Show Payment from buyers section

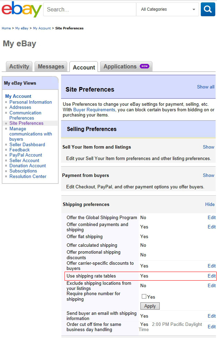click(208, 175)
